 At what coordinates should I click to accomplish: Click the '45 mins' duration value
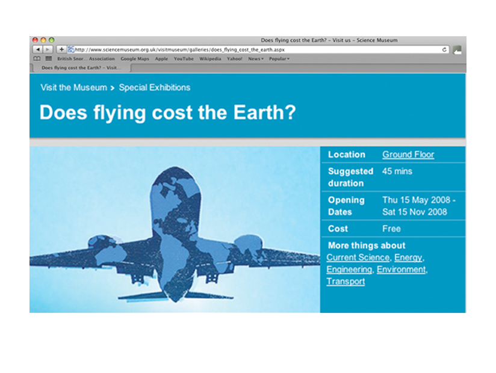tap(397, 171)
